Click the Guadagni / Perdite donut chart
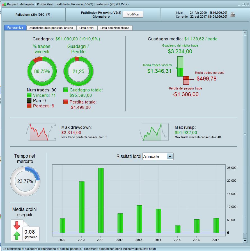 tap(78, 71)
